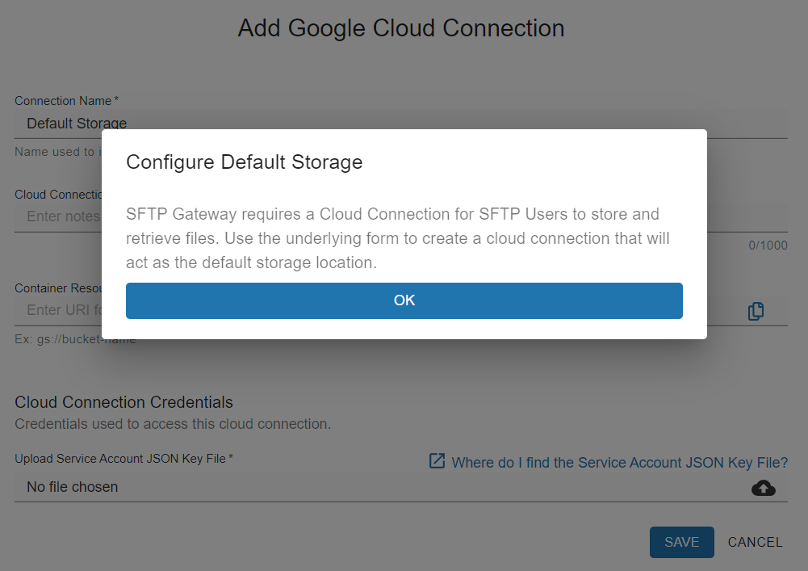Click the copy icon next to Container Resource URI
Viewport: 808px width, 571px height.
point(756,311)
